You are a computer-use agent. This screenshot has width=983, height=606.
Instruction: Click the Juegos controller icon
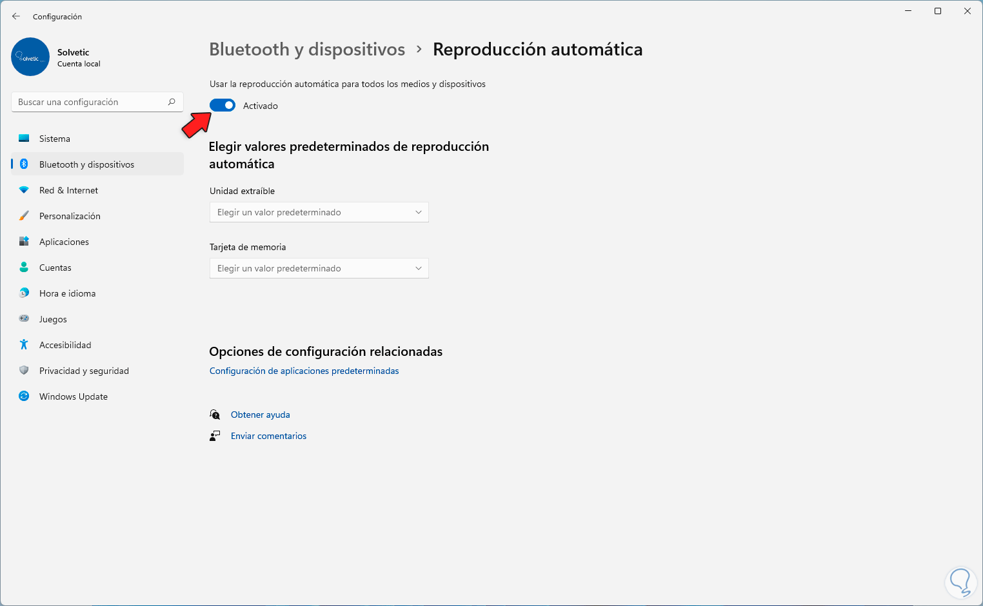pyautogui.click(x=24, y=319)
